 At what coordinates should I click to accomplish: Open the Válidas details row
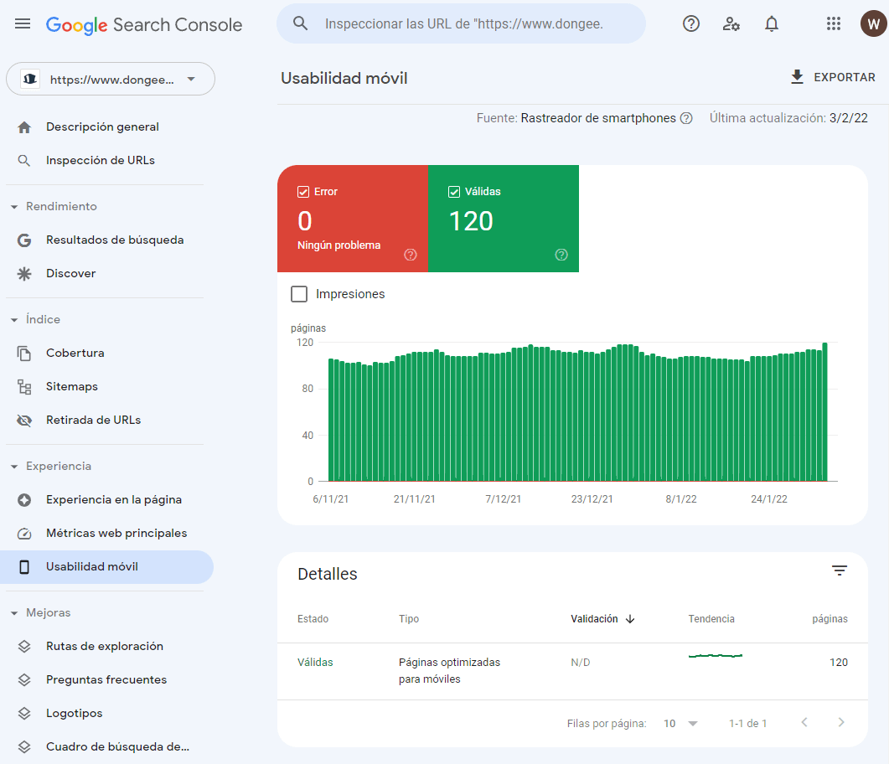pos(572,670)
